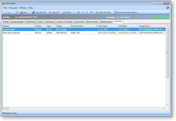Click the New toolbar button
176x121 pixels.
click(x=8, y=12)
